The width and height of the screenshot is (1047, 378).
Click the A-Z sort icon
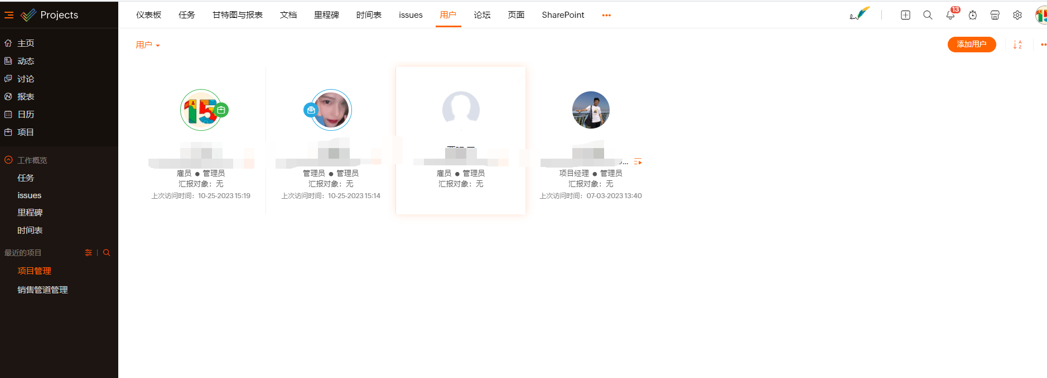pyautogui.click(x=1017, y=45)
